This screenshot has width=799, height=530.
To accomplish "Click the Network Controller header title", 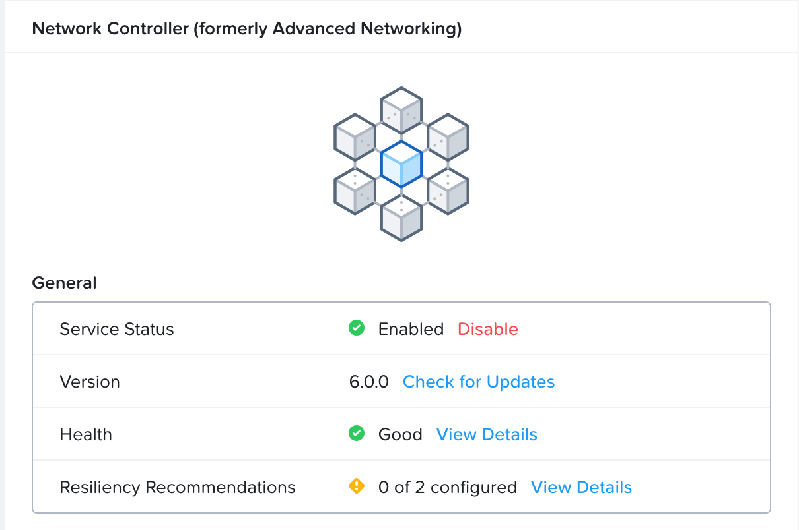I will (x=247, y=28).
